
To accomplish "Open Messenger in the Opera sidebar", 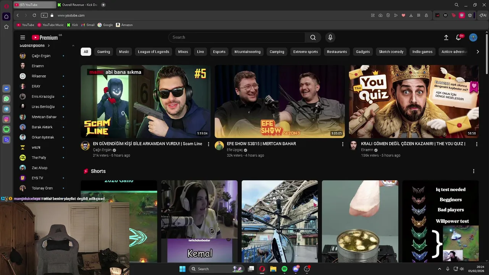I will click(x=6, y=89).
